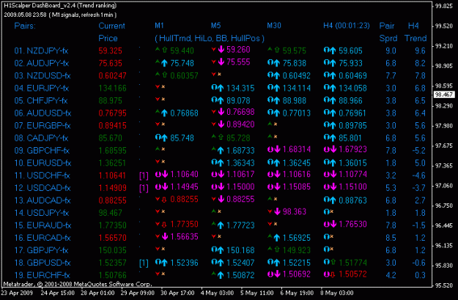
Task: Select the 01. NZDJPY-fx pair row label
Action: click(41, 50)
